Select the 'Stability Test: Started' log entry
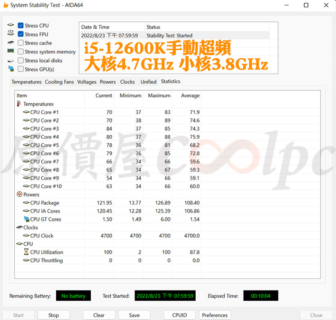The width and height of the screenshot is (336, 320). pyautogui.click(x=174, y=35)
